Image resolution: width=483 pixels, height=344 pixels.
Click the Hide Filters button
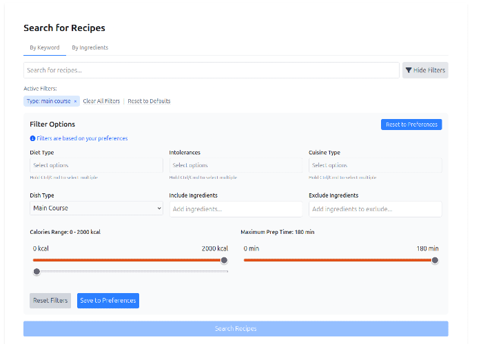425,70
